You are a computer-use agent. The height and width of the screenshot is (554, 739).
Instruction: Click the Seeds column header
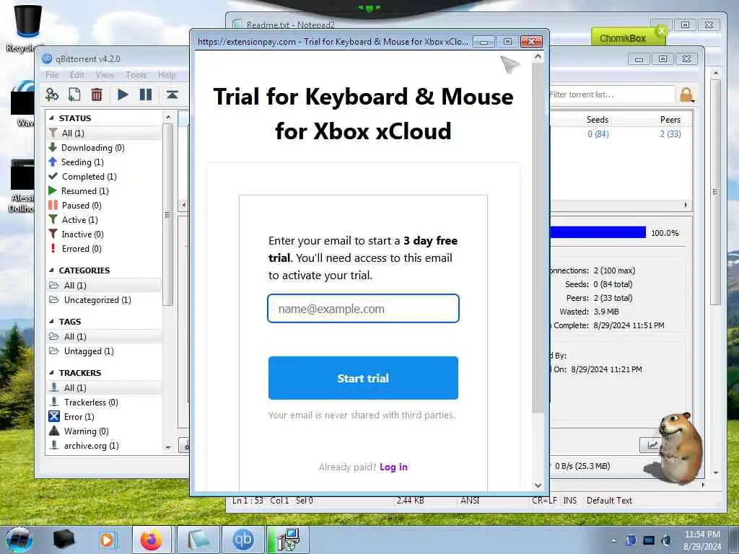pos(597,120)
